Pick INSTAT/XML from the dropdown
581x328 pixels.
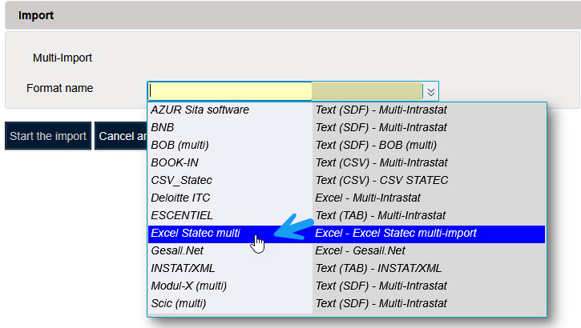click(x=183, y=268)
